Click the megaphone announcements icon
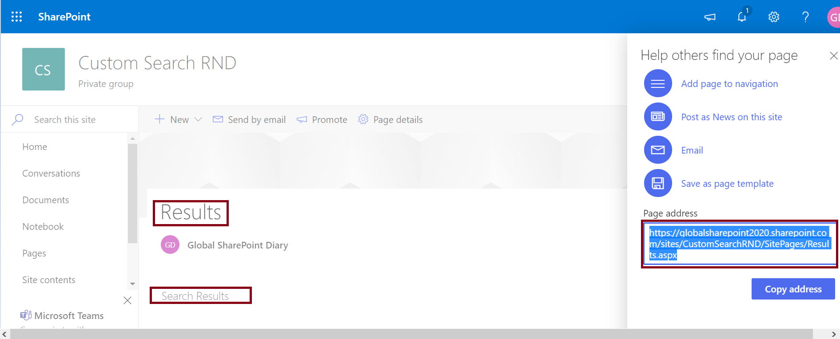Viewport: 840px width, 339px height. (x=710, y=17)
